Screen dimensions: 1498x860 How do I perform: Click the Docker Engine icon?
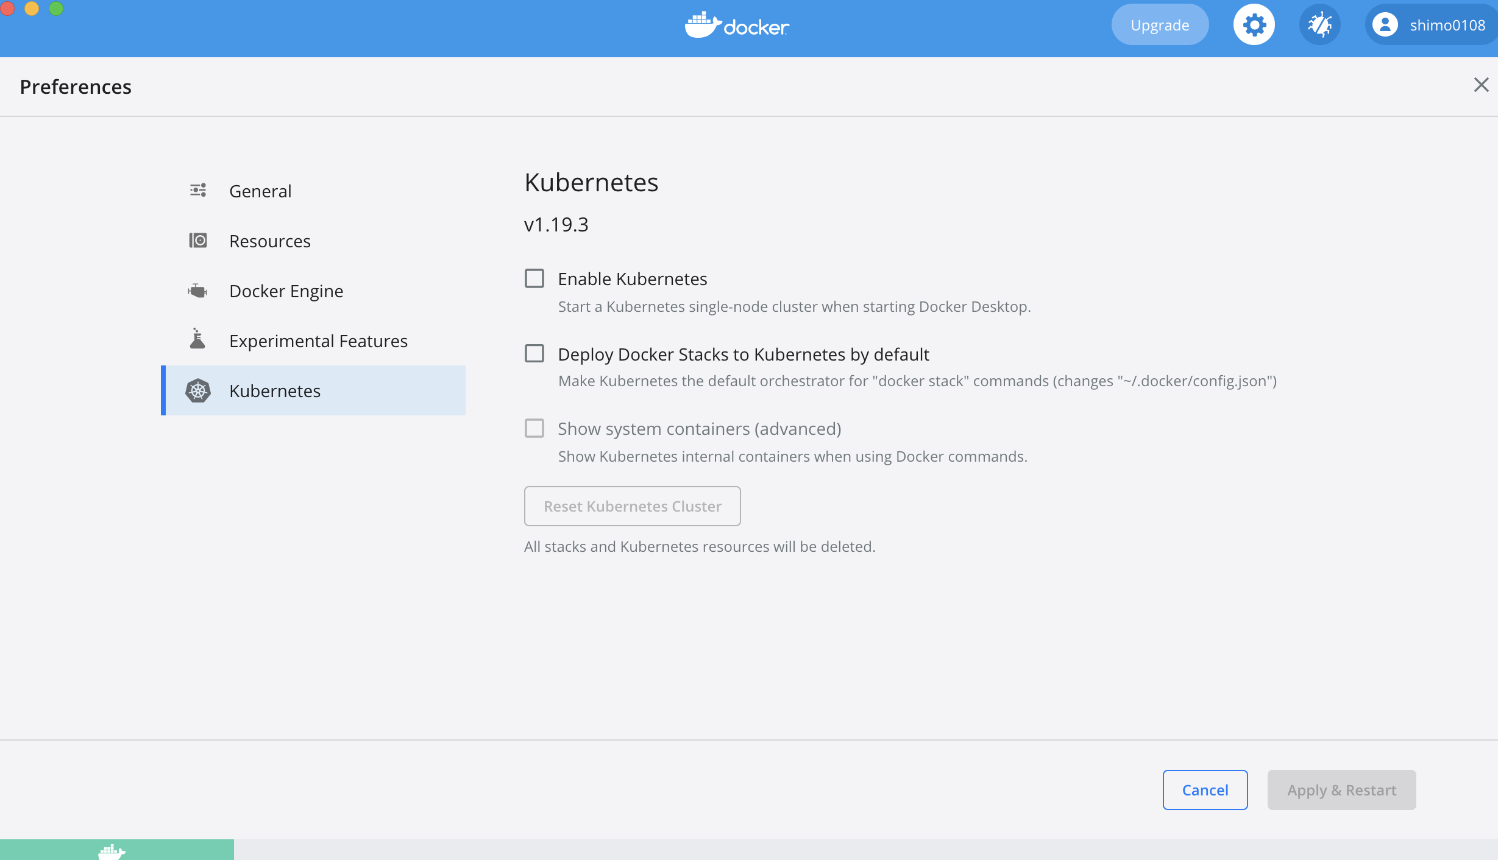coord(198,291)
